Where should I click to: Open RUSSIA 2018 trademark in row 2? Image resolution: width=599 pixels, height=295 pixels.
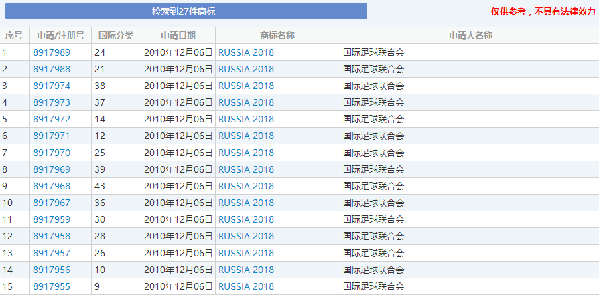click(247, 69)
